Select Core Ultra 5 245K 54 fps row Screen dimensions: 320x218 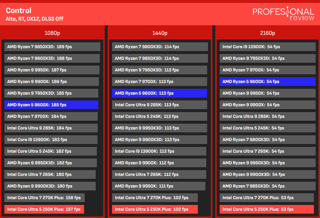268,128
